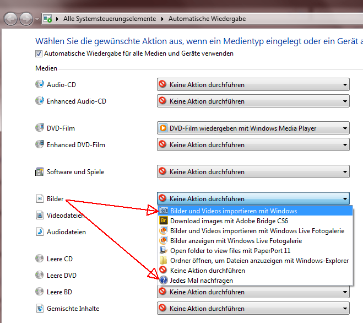Open the Software und Spiele dropdown
The image size is (363, 323).
pyautogui.click(x=253, y=172)
